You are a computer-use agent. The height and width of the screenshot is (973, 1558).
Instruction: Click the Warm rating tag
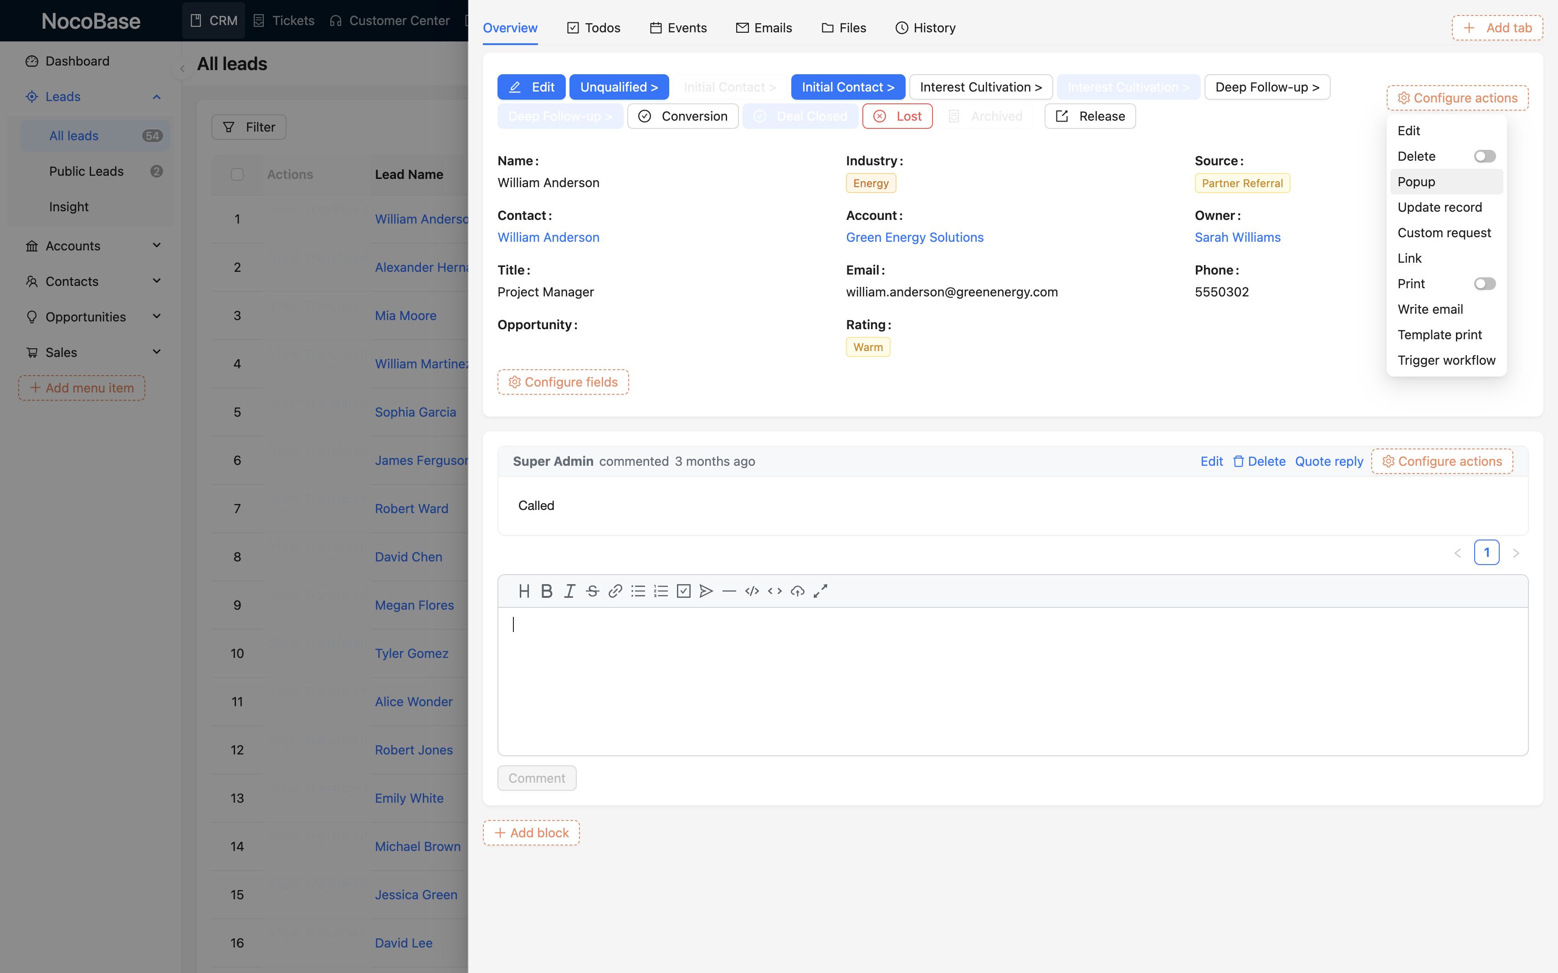[867, 347]
